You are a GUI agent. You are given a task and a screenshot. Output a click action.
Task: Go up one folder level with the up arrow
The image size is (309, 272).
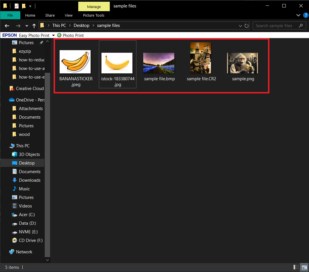[34, 26]
